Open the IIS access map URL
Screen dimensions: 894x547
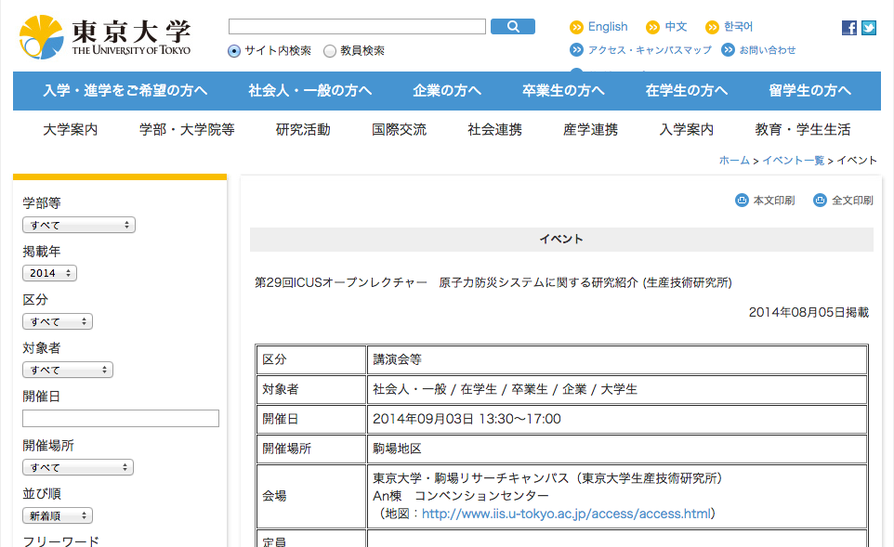pyautogui.click(x=565, y=514)
